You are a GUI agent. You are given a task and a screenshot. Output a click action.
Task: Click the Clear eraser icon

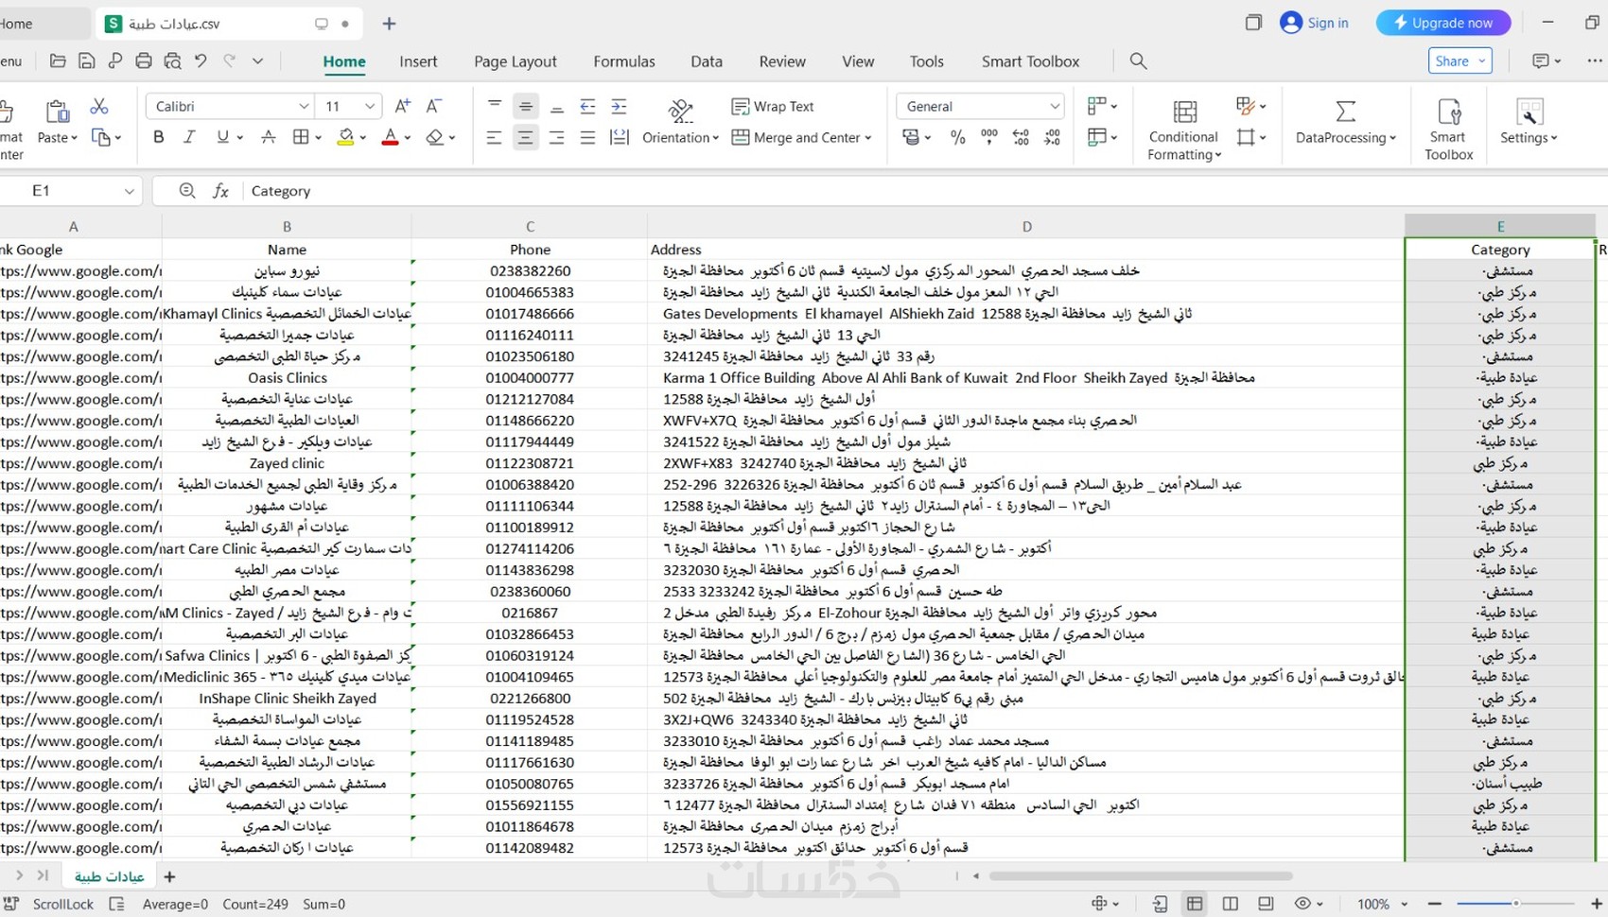434,138
